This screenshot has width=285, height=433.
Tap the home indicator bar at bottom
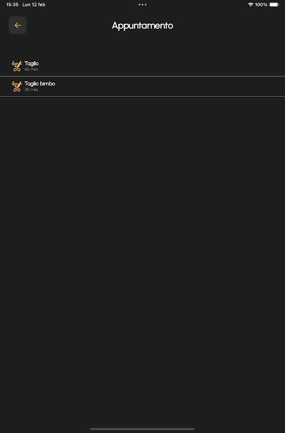pos(142,429)
